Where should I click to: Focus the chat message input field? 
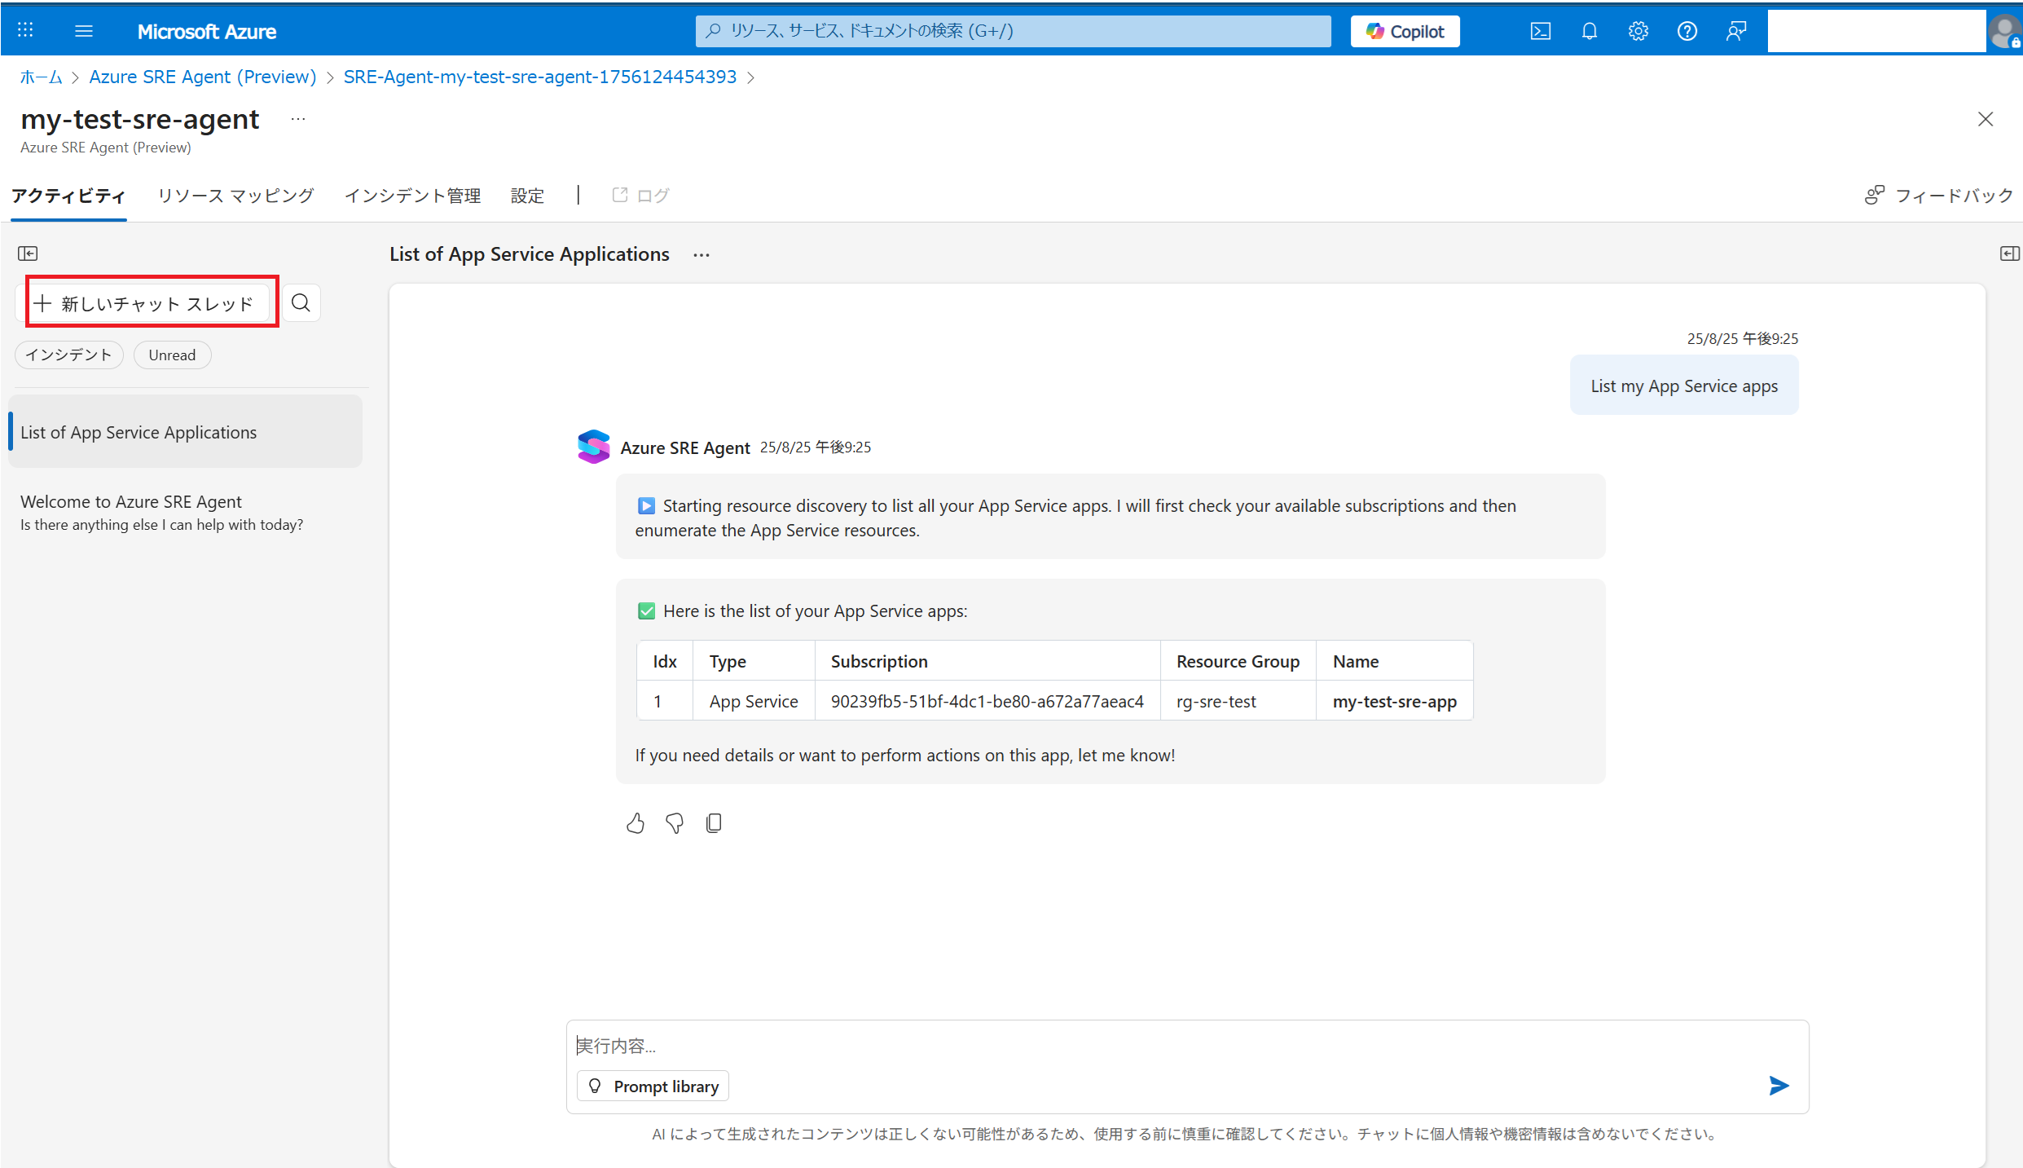1187,1045
